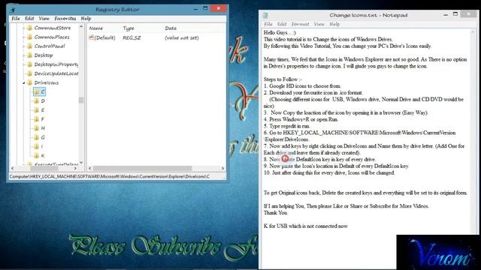Click the folder icon of key K
This screenshot has height=270, width=481.
pyautogui.click(x=37, y=156)
